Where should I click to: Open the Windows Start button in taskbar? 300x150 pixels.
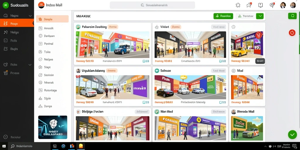[x=4, y=146]
